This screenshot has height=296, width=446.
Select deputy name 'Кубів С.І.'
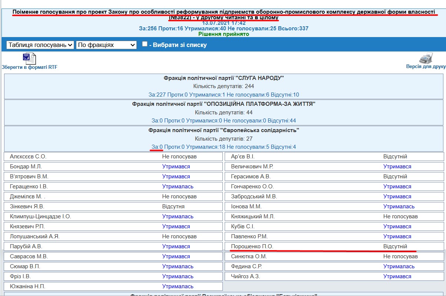pyautogui.click(x=243, y=226)
